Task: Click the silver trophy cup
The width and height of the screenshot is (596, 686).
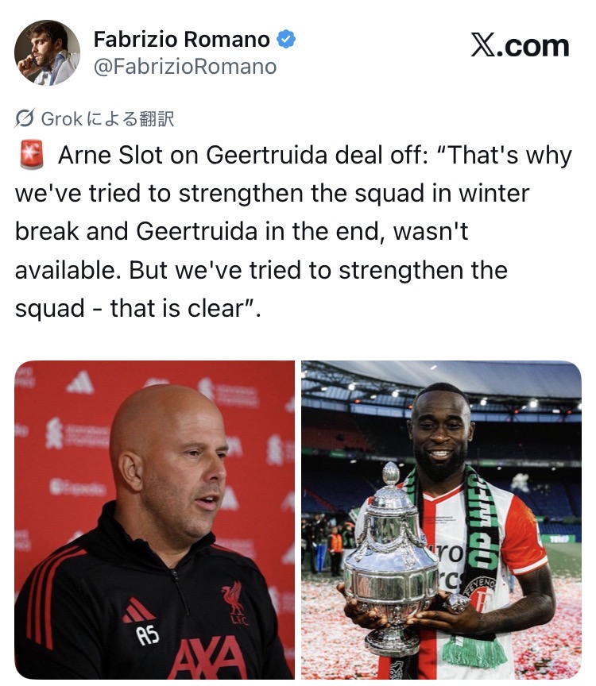Action: click(x=392, y=561)
